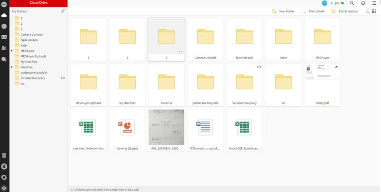Click the File Upload button
Screen dimensions: 381x192
[312, 11]
